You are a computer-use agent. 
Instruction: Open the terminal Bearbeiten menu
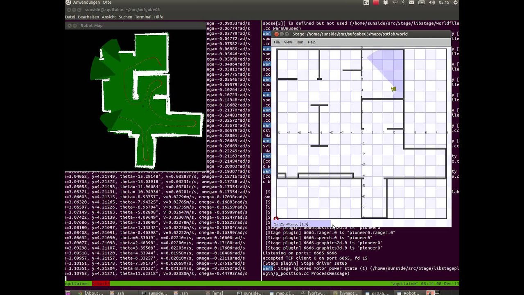tap(88, 17)
